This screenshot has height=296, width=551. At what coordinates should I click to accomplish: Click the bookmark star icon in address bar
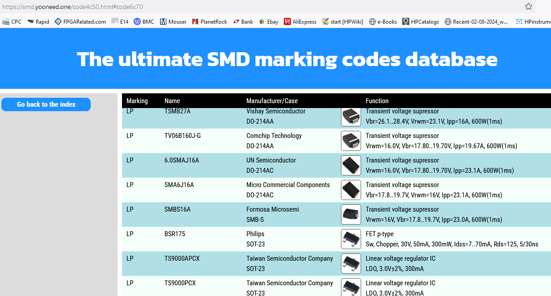pos(529,7)
